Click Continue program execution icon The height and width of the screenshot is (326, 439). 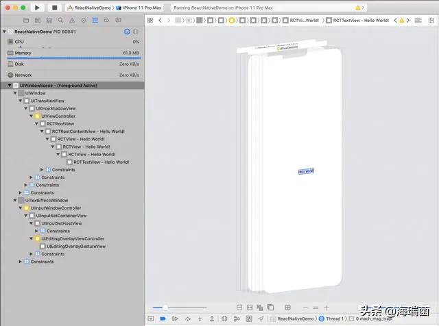pyautogui.click(x=175, y=318)
